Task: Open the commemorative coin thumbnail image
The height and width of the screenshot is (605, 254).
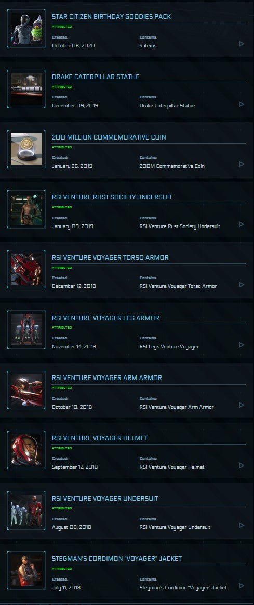Action: coord(26,149)
